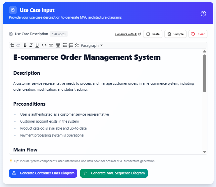Click the Undo arrow in editor toolbar

(12, 45)
